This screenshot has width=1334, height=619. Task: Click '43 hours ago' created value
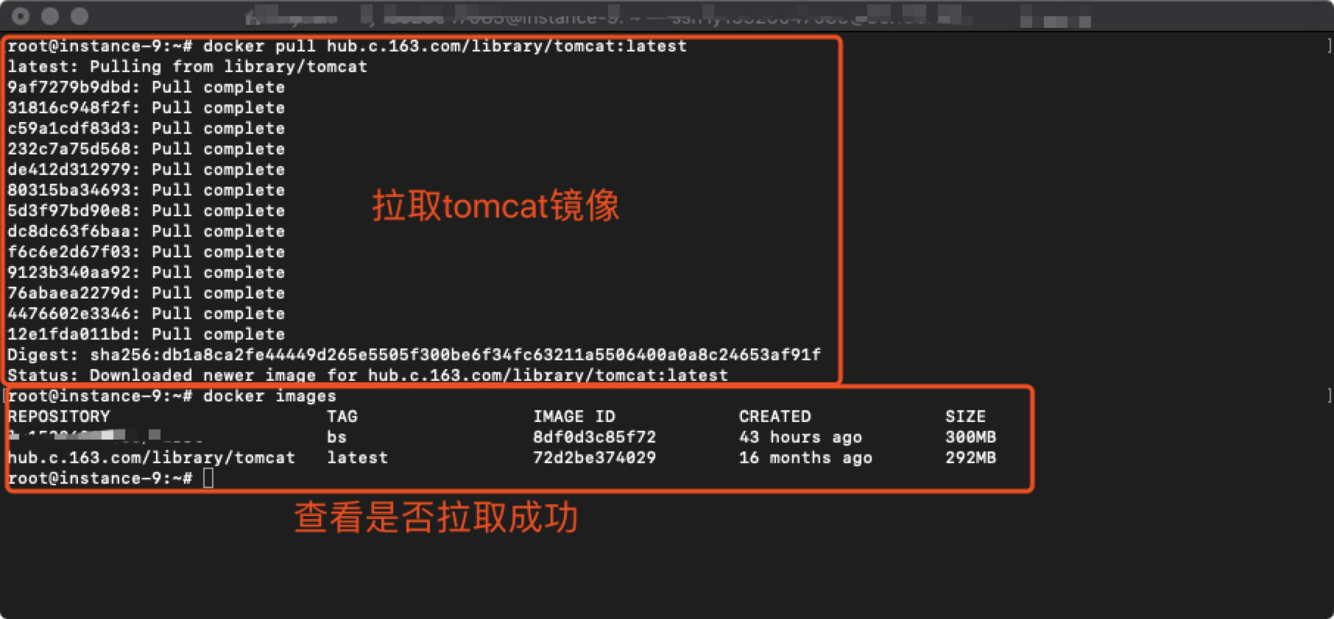click(800, 437)
